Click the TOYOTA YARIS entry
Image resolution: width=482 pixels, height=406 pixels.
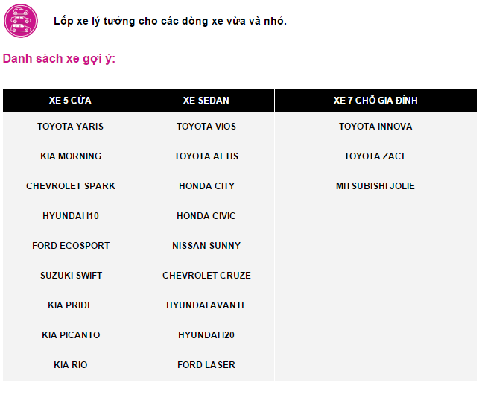[70, 127]
